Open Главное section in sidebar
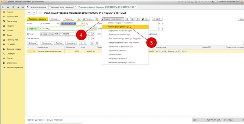 (10, 12)
